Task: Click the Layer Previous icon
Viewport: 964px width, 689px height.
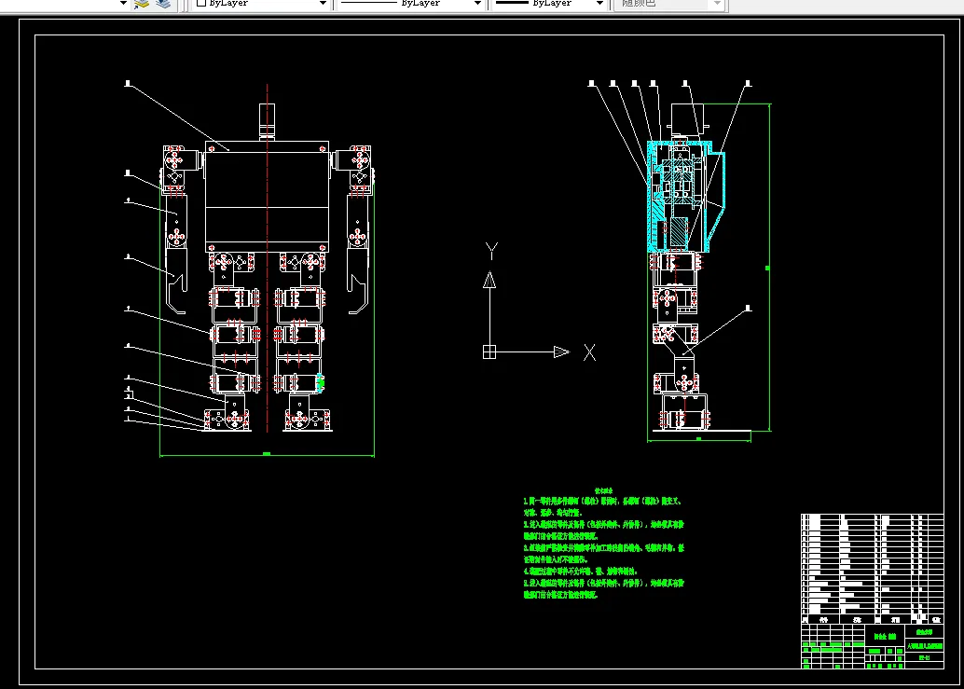Action: click(163, 4)
